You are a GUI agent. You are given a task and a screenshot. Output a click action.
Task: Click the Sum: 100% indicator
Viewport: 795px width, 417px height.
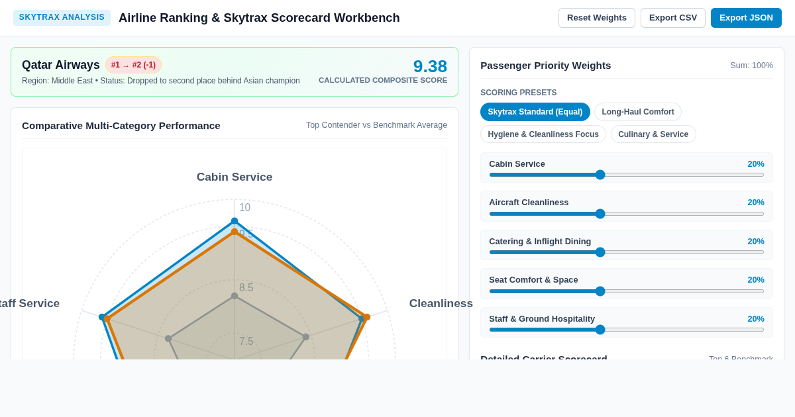click(x=751, y=66)
